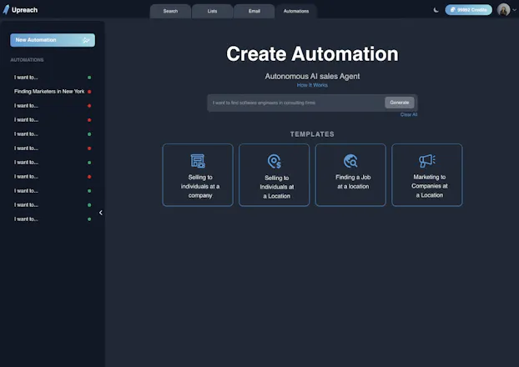Click the Clear All link
The width and height of the screenshot is (519, 367).
tap(409, 114)
